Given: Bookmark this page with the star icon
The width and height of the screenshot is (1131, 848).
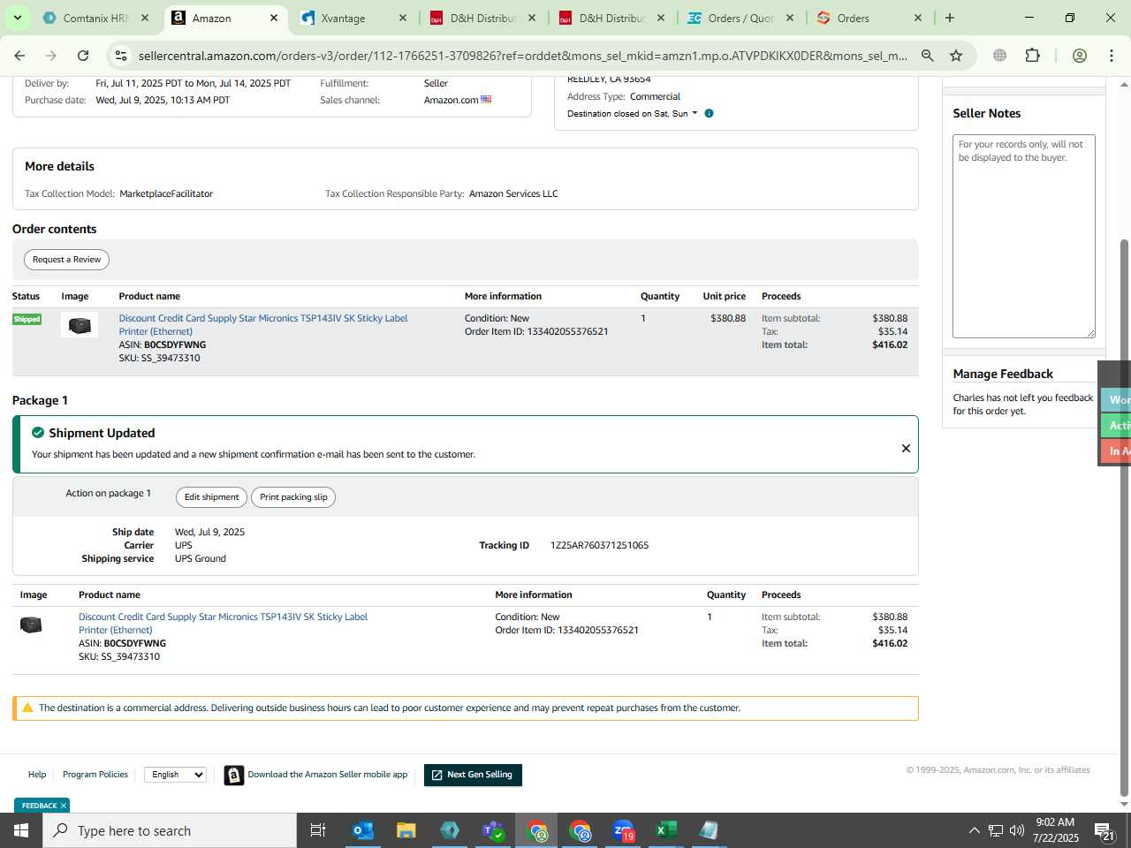Looking at the screenshot, I should 956,56.
